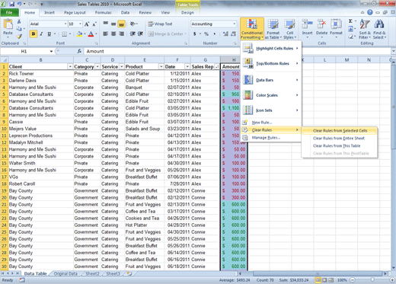The height and width of the screenshot is (284, 396).
Task: Open Data Bars submenu
Action: coord(270,80)
